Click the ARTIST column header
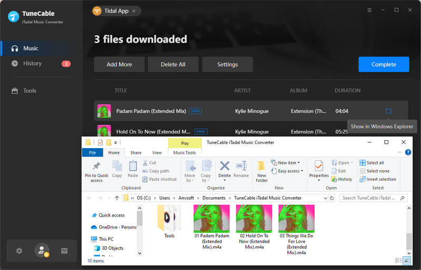The image size is (421, 270). coord(243,91)
